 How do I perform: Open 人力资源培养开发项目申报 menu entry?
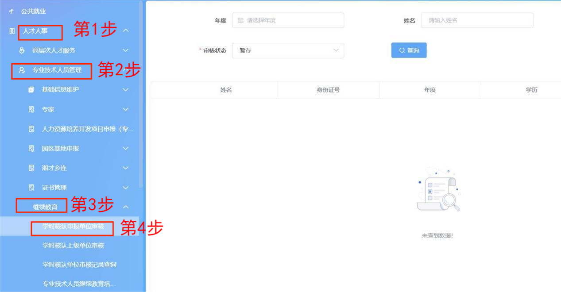click(x=87, y=129)
